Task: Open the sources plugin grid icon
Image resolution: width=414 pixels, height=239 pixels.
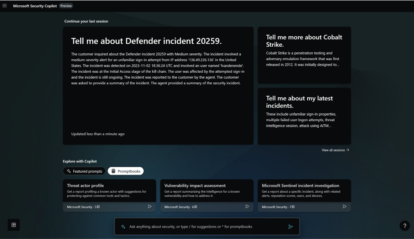Action: point(14,225)
